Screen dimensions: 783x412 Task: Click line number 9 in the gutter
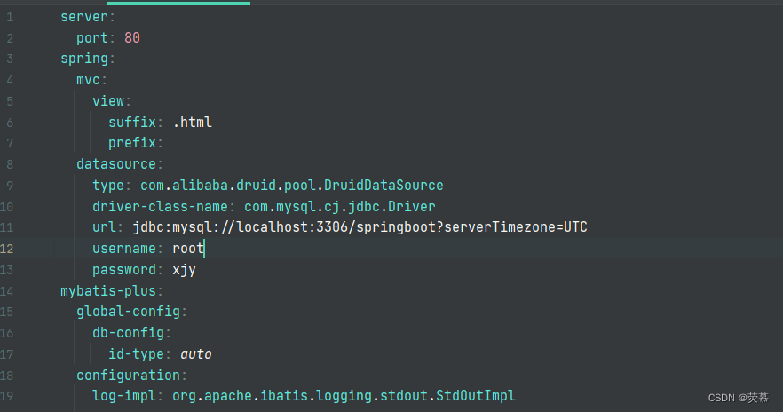coord(10,186)
